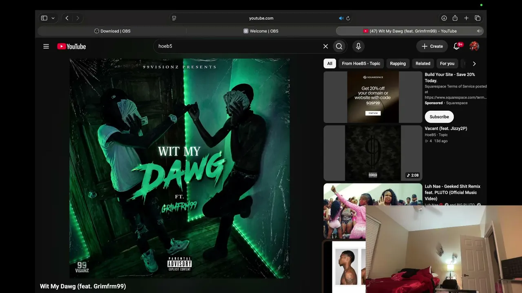Choose the Related filter chip
This screenshot has width=522, height=293.
pos(423,63)
